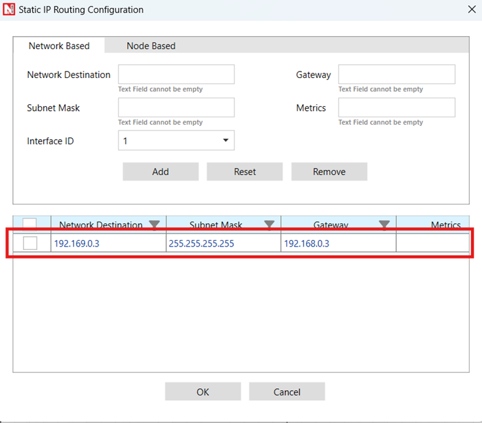
Task: Focus the Network Destination text field
Action: click(x=176, y=74)
